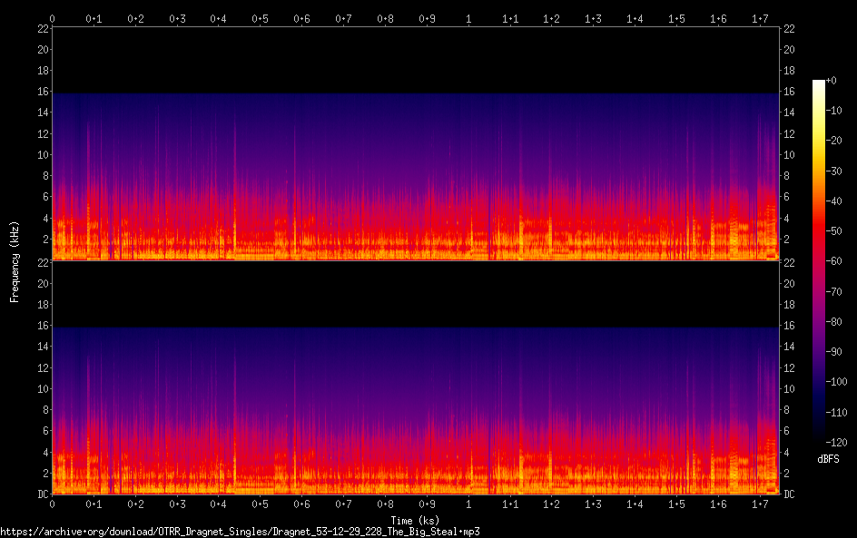This screenshot has width=857, height=538.
Task: Click the 0 tick at the top time axis start
Action: click(x=53, y=18)
